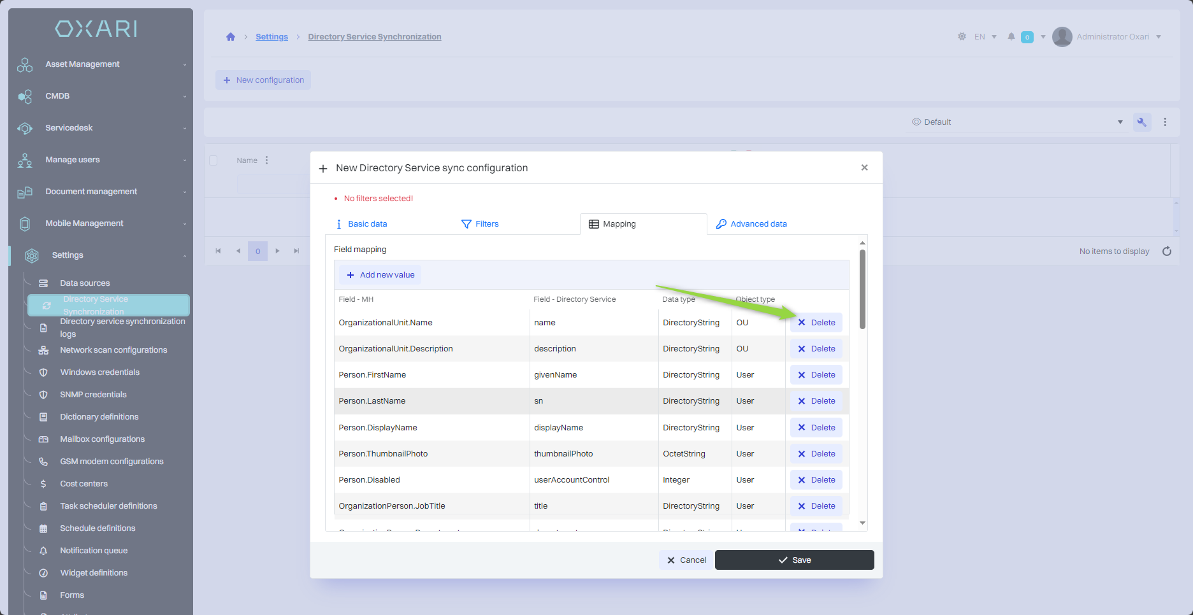
Task: Click the CMDB sidebar icon
Action: [25, 96]
